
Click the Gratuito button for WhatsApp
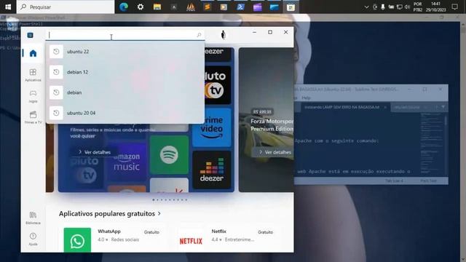click(x=151, y=232)
